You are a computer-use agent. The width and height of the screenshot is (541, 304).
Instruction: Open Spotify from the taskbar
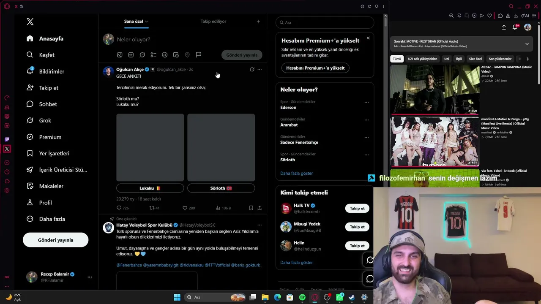tap(302, 297)
